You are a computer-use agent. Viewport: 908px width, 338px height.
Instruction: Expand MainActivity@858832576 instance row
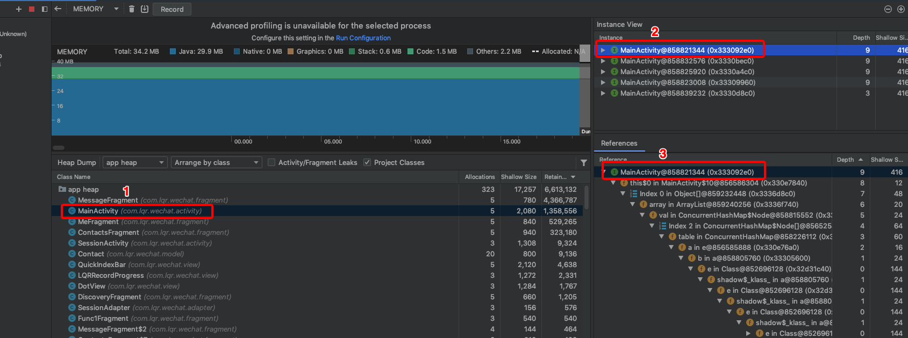pyautogui.click(x=603, y=61)
